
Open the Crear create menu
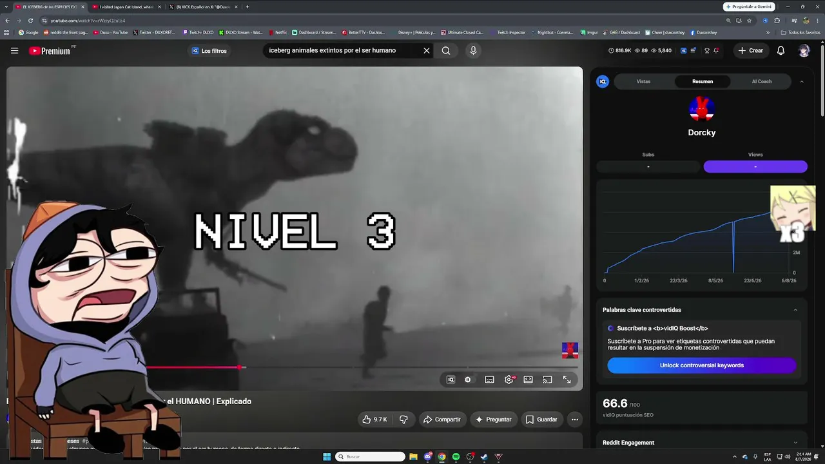point(751,50)
